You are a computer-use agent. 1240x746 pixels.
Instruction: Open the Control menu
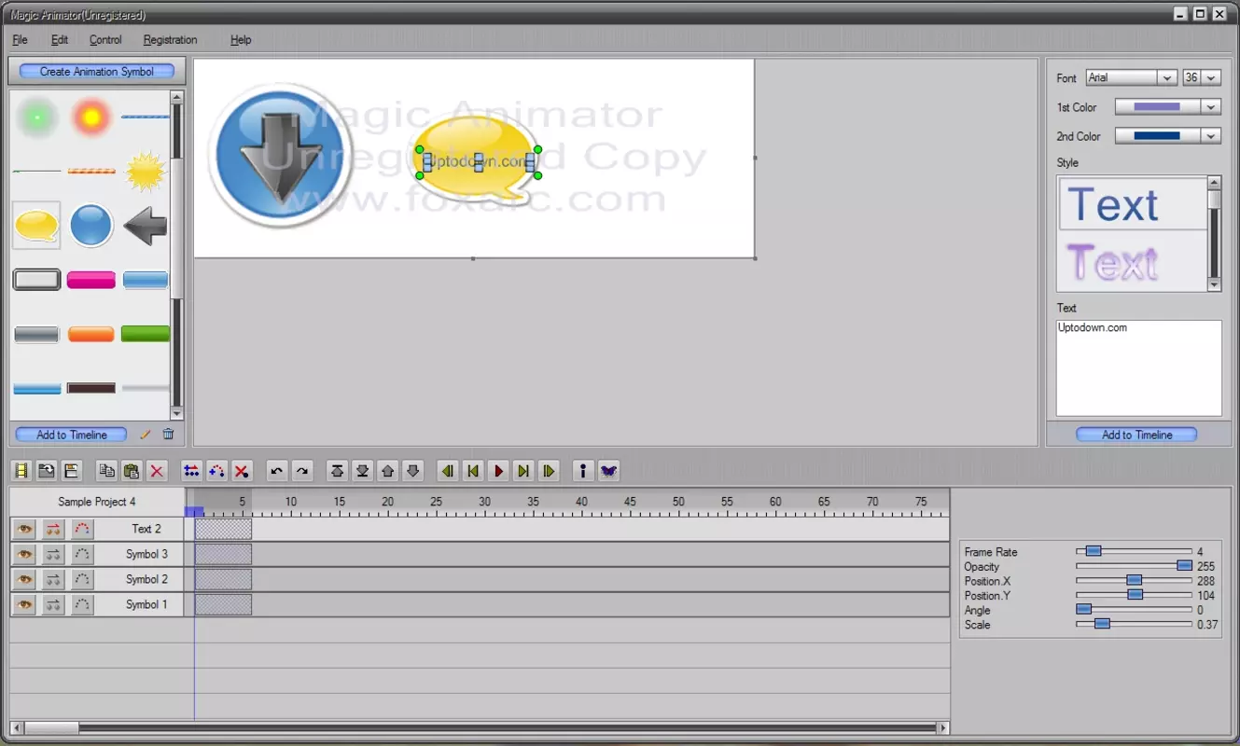(105, 40)
